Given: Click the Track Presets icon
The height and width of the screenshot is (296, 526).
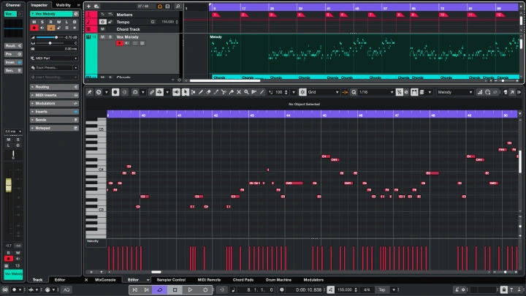Looking at the screenshot, I should (x=33, y=68).
